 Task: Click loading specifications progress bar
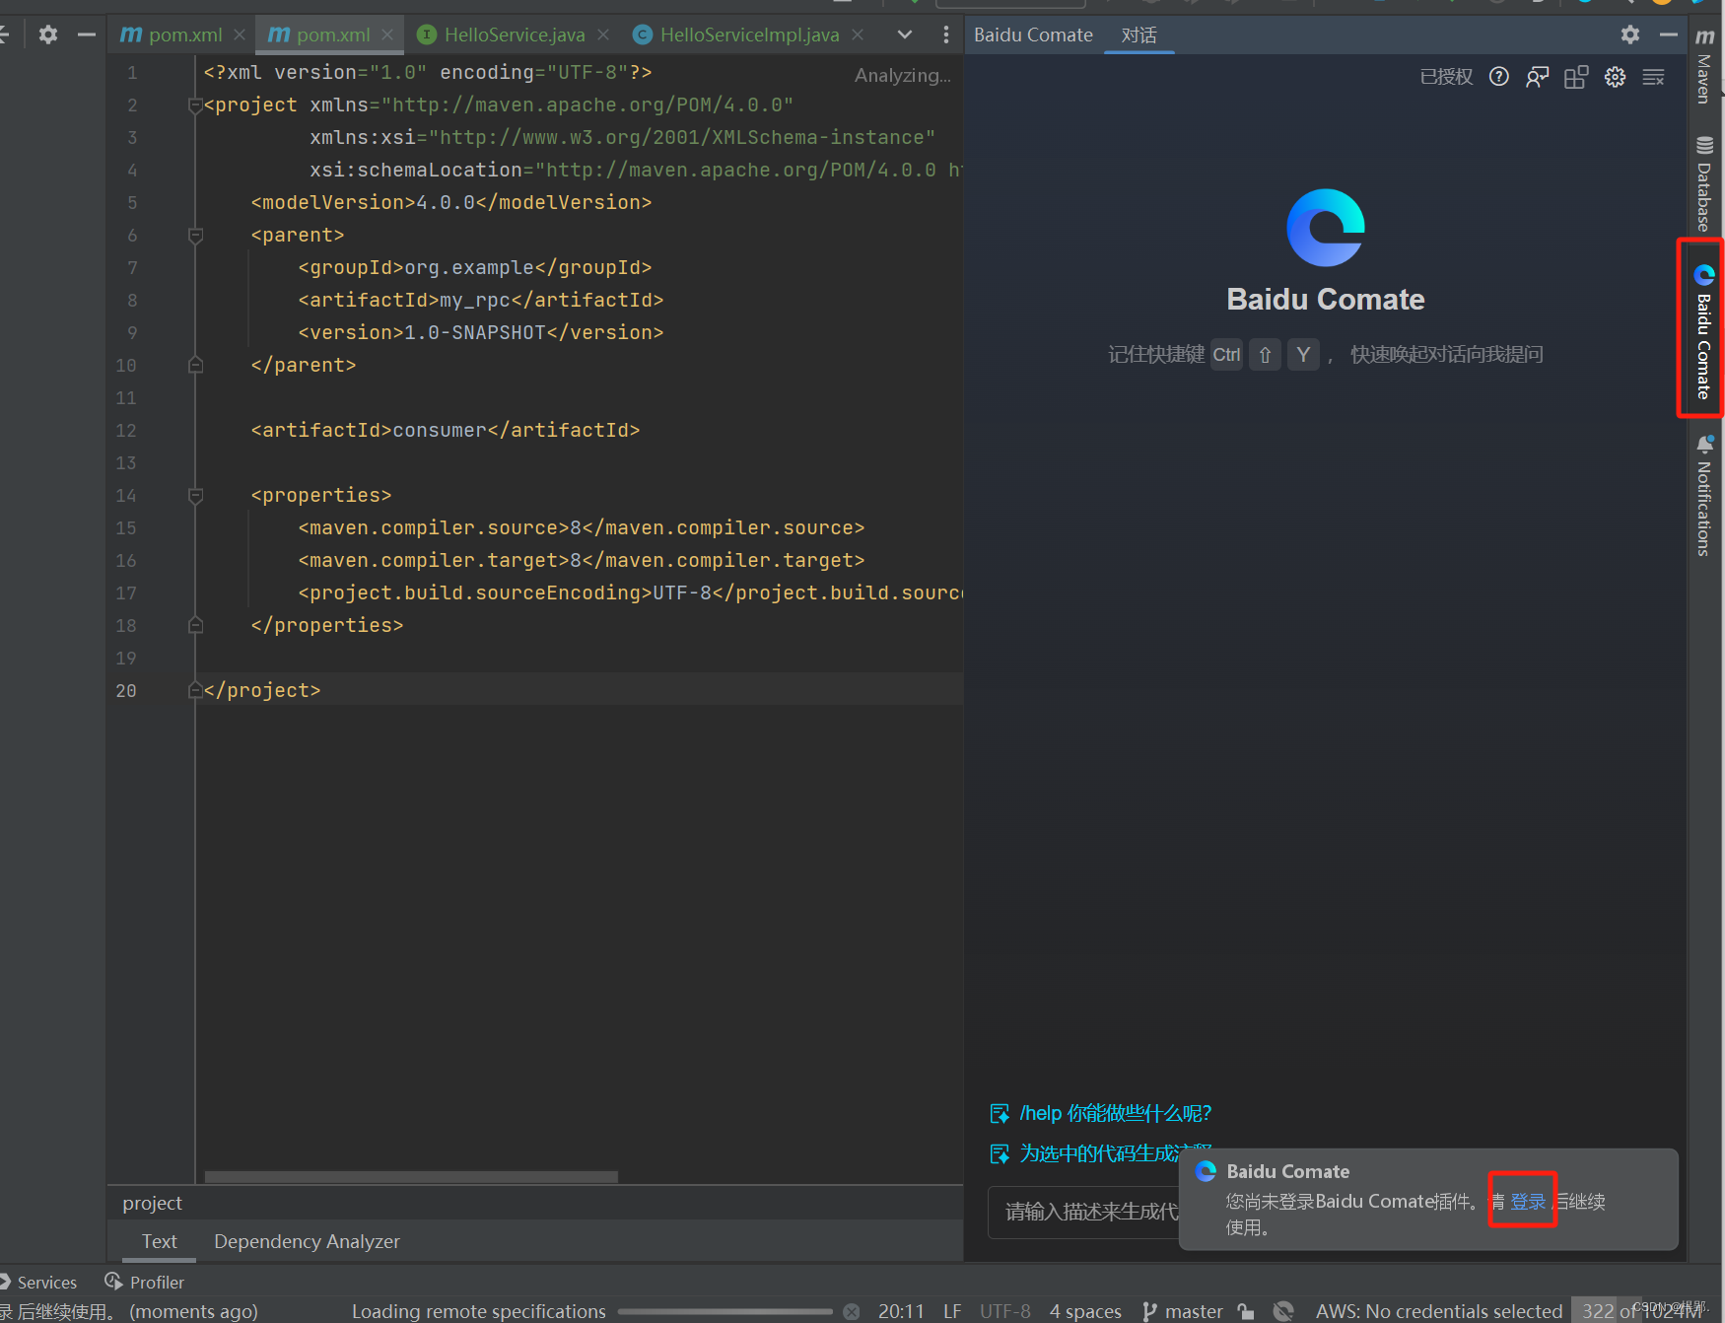pos(725,1311)
